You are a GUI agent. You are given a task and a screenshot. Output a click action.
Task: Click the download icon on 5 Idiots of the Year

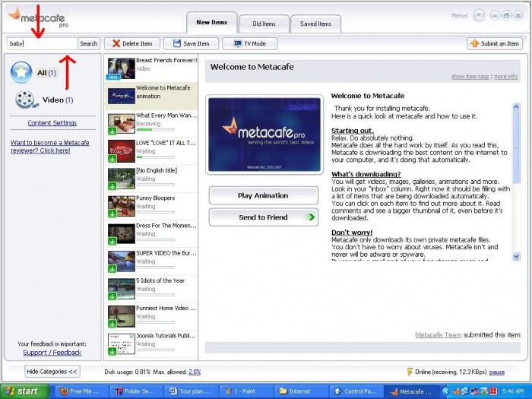[112, 296]
